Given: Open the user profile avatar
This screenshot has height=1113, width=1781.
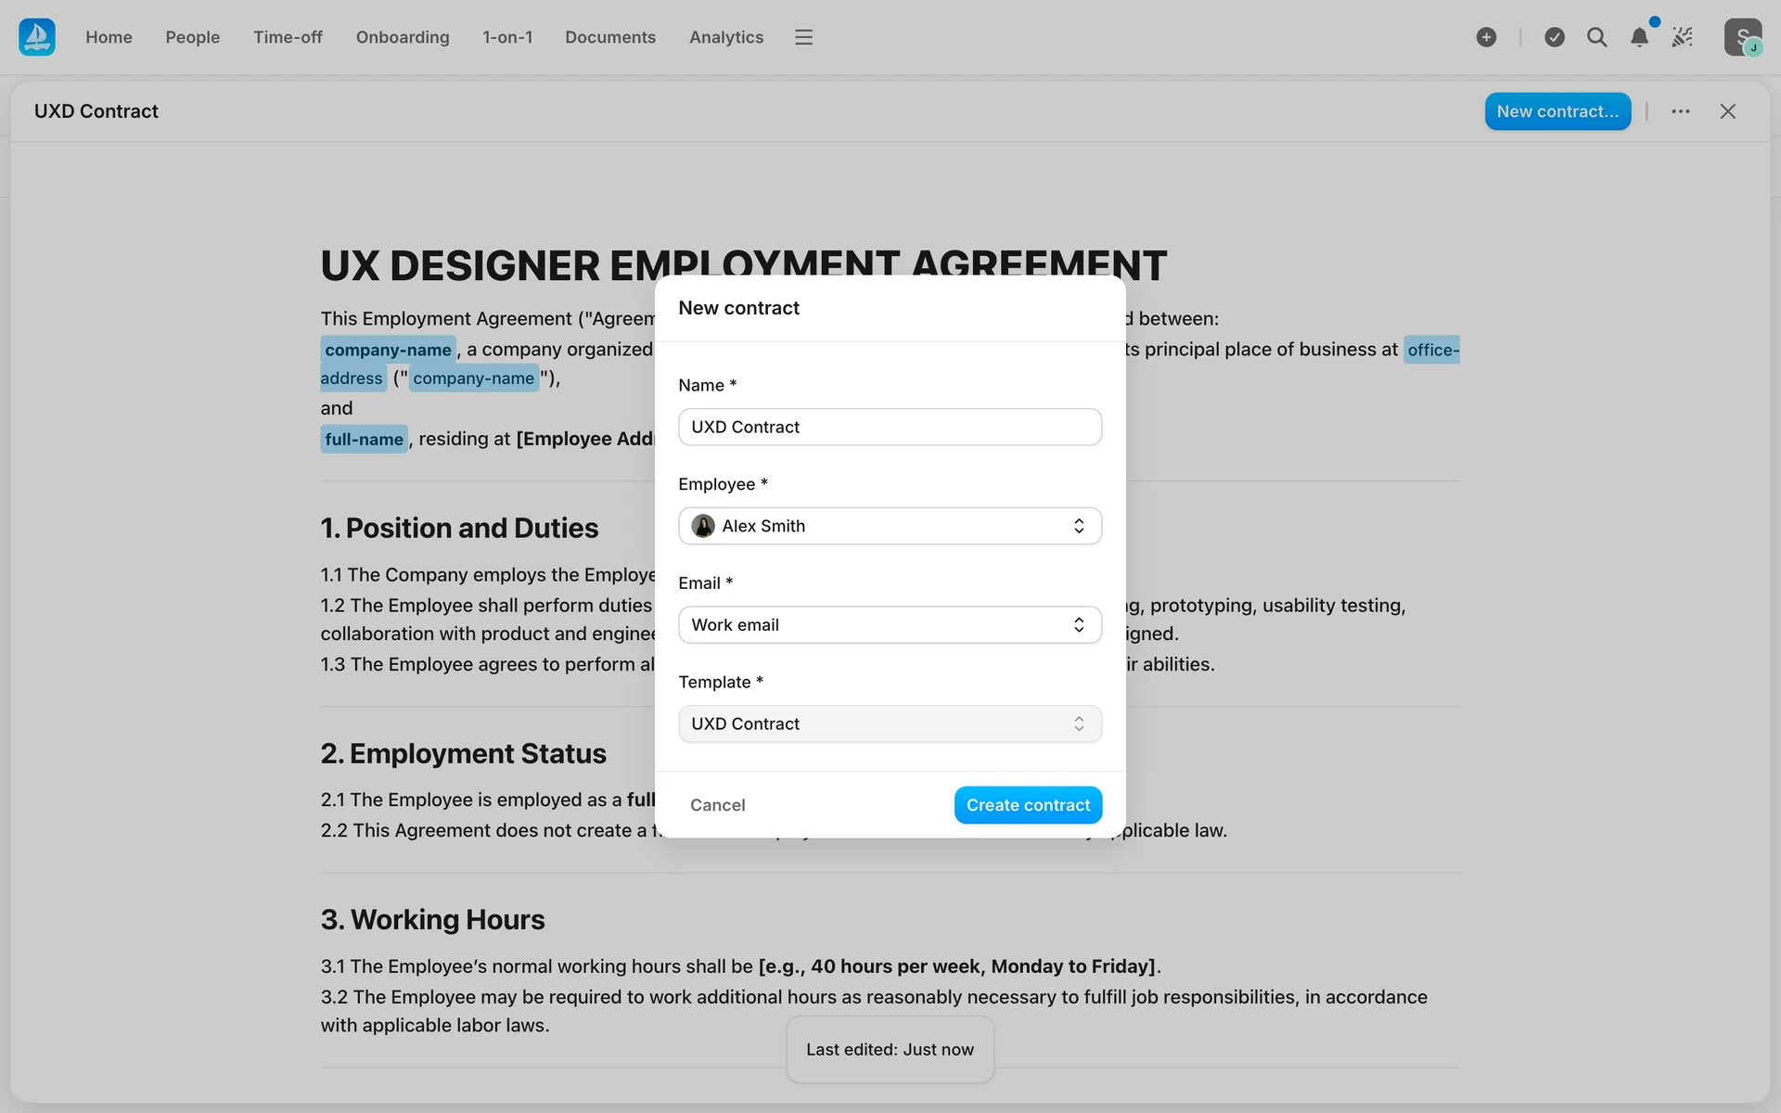Looking at the screenshot, I should (1742, 37).
